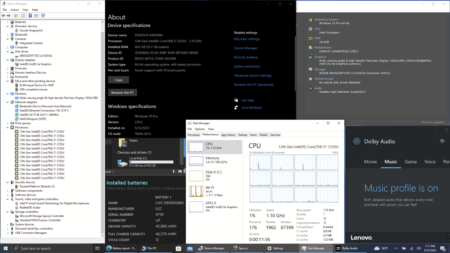Screen dimensions: 450x253
Task: Collapse the Network adapters node
Action: 8,102
